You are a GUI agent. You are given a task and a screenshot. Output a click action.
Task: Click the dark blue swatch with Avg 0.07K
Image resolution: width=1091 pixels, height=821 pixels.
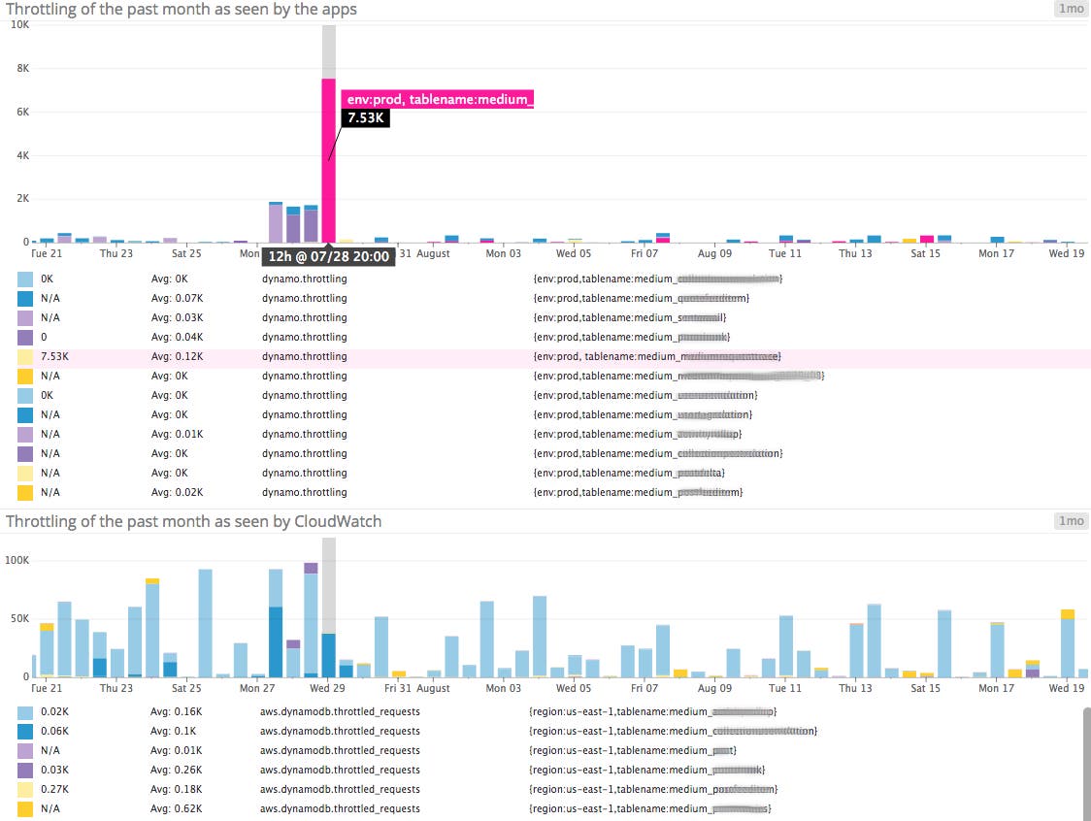click(x=25, y=299)
